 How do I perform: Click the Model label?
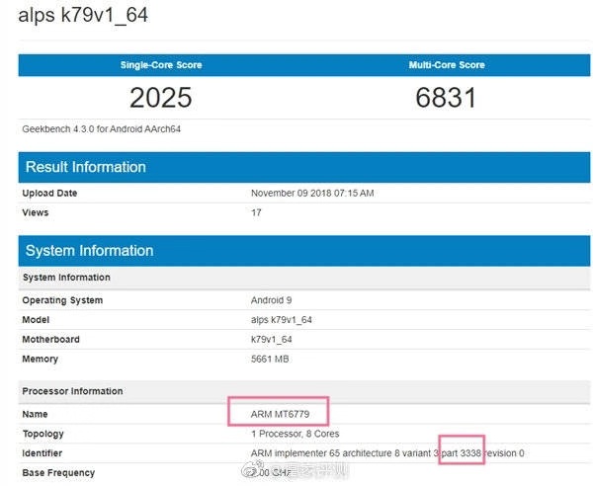tap(36, 320)
